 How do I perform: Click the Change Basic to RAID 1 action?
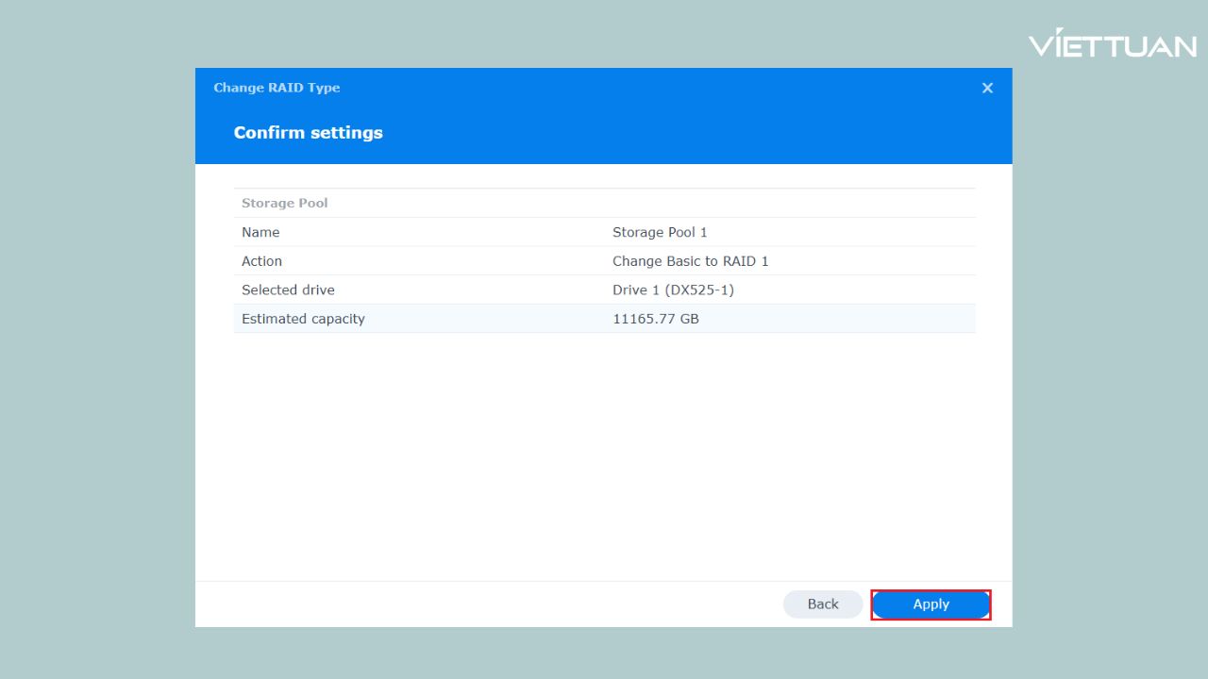pos(691,261)
